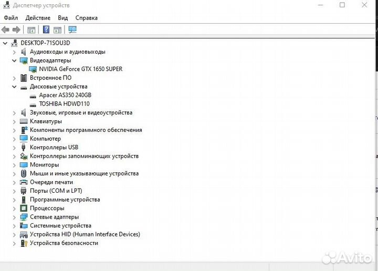Select the Порты (COM и LPT) row
Screen dimensions: 378x271
(56, 191)
